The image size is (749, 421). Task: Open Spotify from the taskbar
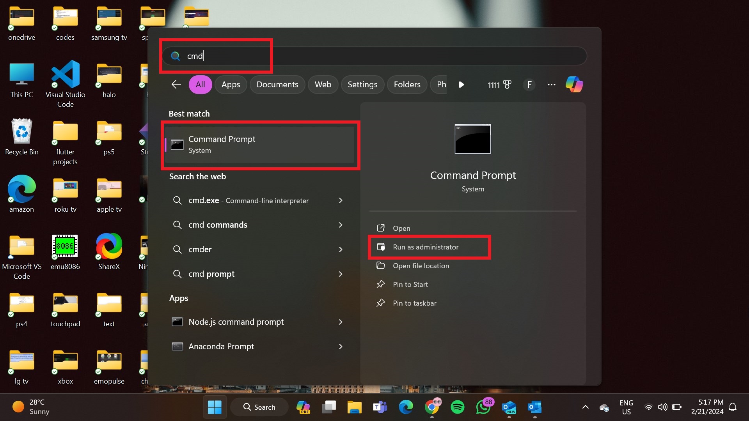[x=457, y=407]
